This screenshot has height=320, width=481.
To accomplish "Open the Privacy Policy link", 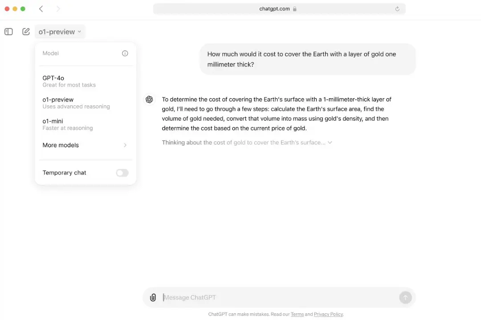I will click(328, 314).
